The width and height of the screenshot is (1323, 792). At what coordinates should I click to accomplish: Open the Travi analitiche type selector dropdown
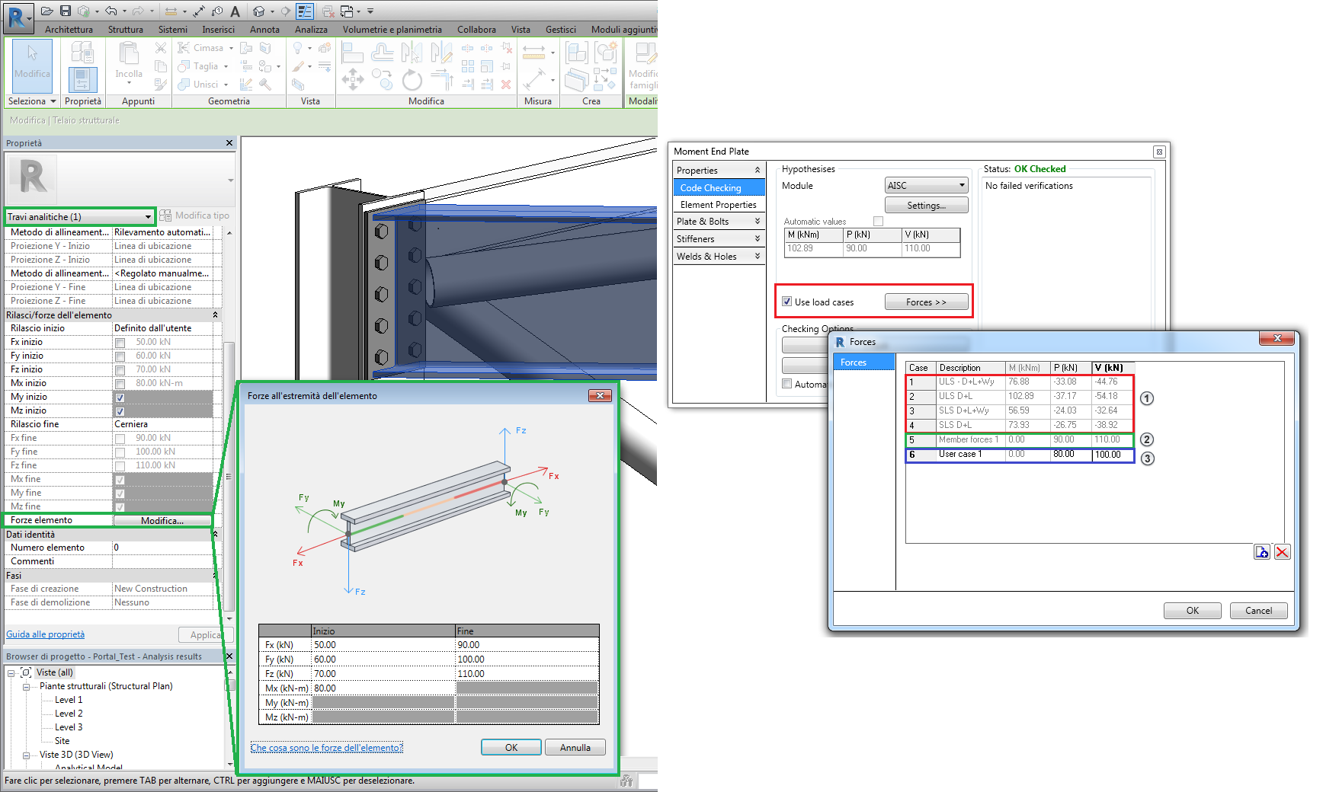pyautogui.click(x=79, y=216)
